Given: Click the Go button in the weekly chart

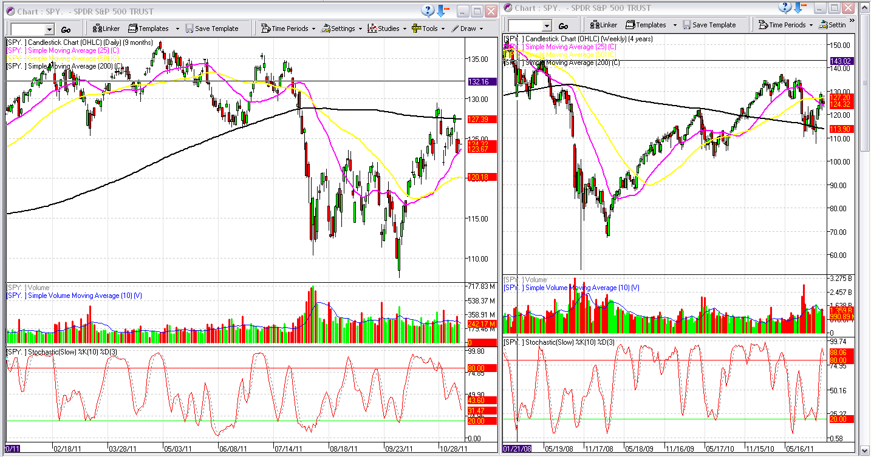Looking at the screenshot, I should (563, 25).
